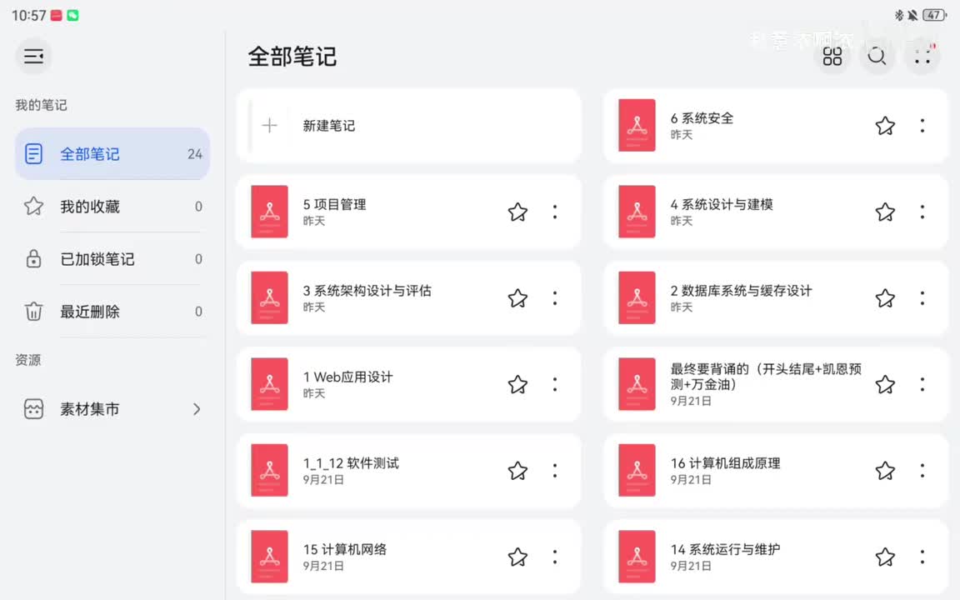Tap the plus icon for new note
The image size is (960, 600).
269,126
